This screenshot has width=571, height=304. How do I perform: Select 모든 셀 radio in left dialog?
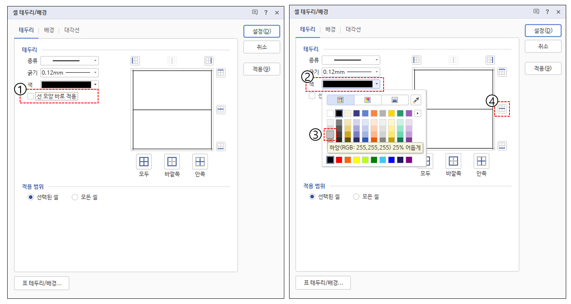click(74, 197)
